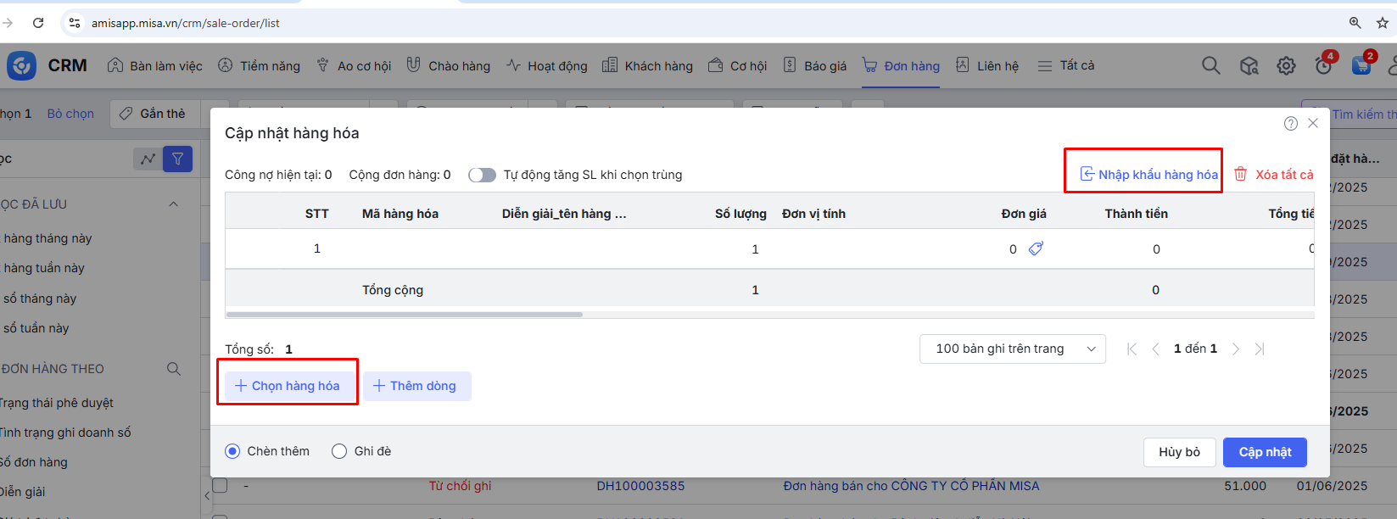The height and width of the screenshot is (519, 1397).
Task: Open the help question mark icon in dialog
Action: tap(1290, 124)
